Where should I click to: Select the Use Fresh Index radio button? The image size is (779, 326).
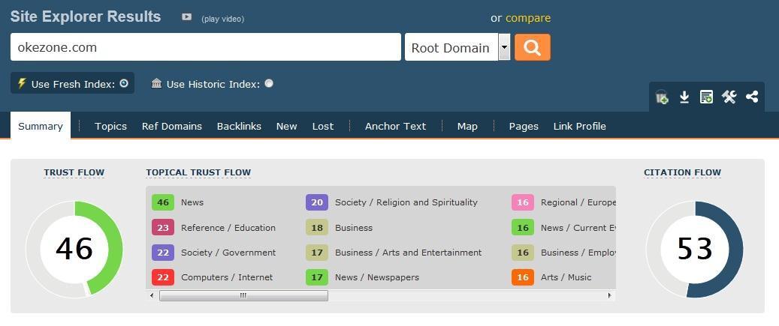pyautogui.click(x=124, y=83)
